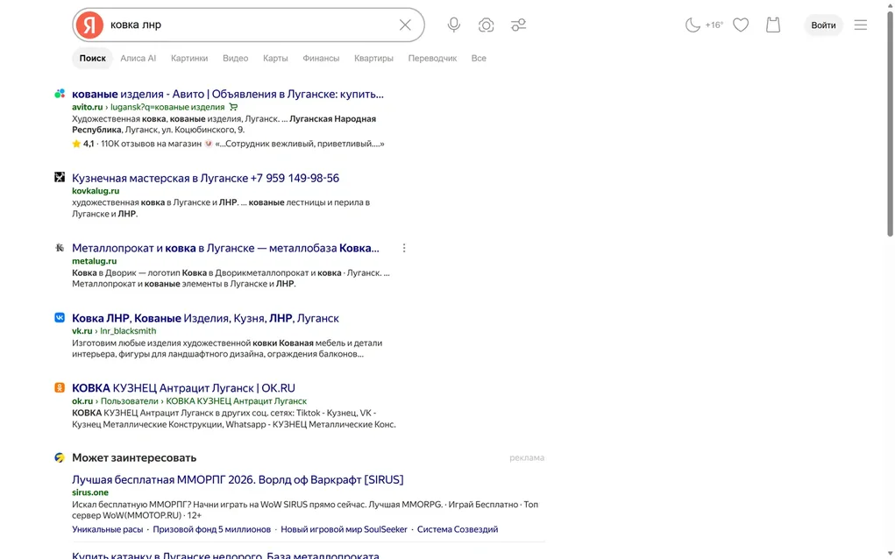This screenshot has height=559, width=895.
Task: Open Лучшая бесплатная ММОРПГ 2026 ad
Action: (x=238, y=480)
